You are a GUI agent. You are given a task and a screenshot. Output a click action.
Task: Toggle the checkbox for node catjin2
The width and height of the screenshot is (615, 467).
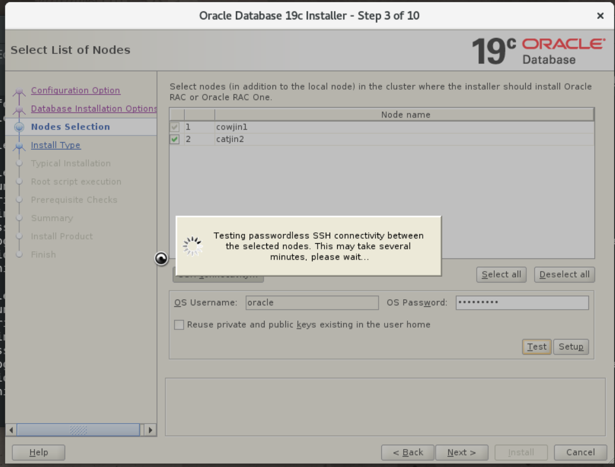175,139
